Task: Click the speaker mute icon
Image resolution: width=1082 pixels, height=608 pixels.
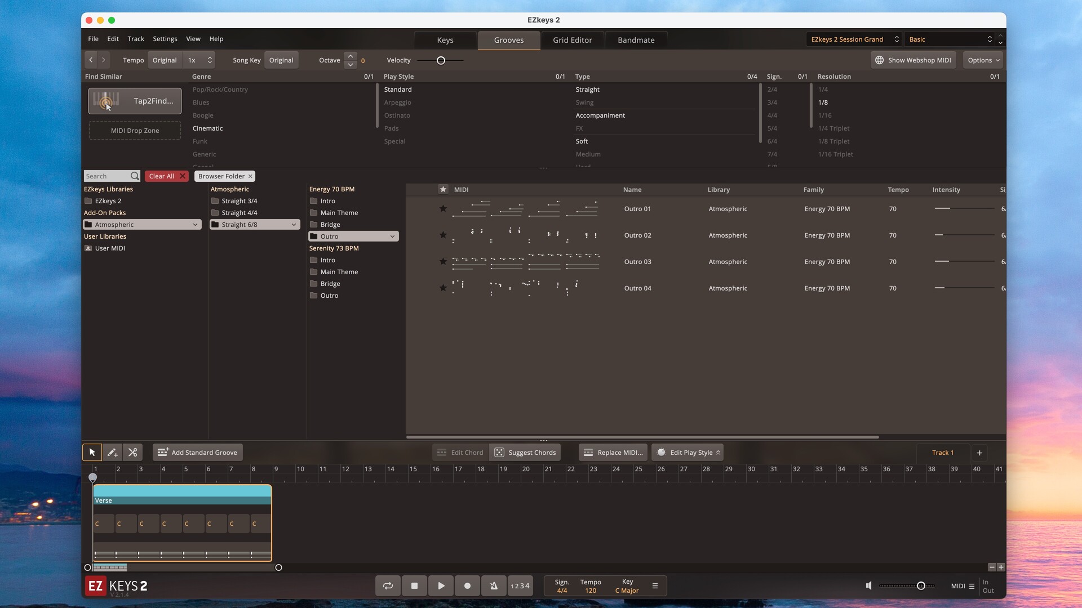Action: click(x=868, y=585)
